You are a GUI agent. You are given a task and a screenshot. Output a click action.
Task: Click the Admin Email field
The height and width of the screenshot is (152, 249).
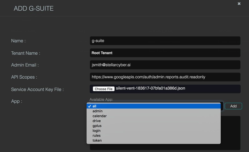[x=165, y=65]
